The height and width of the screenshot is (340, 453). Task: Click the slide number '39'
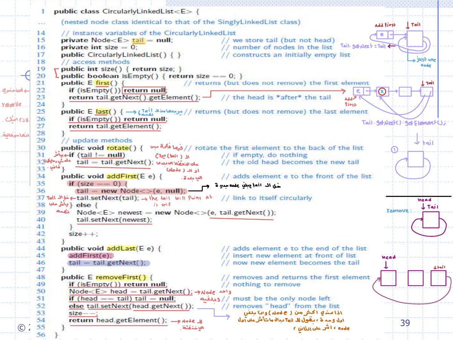coord(404,323)
